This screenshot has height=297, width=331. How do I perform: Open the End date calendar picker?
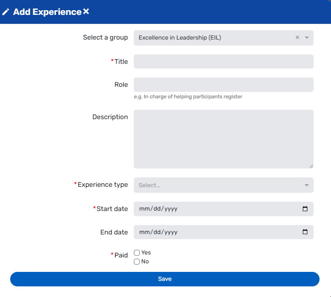pyautogui.click(x=305, y=232)
